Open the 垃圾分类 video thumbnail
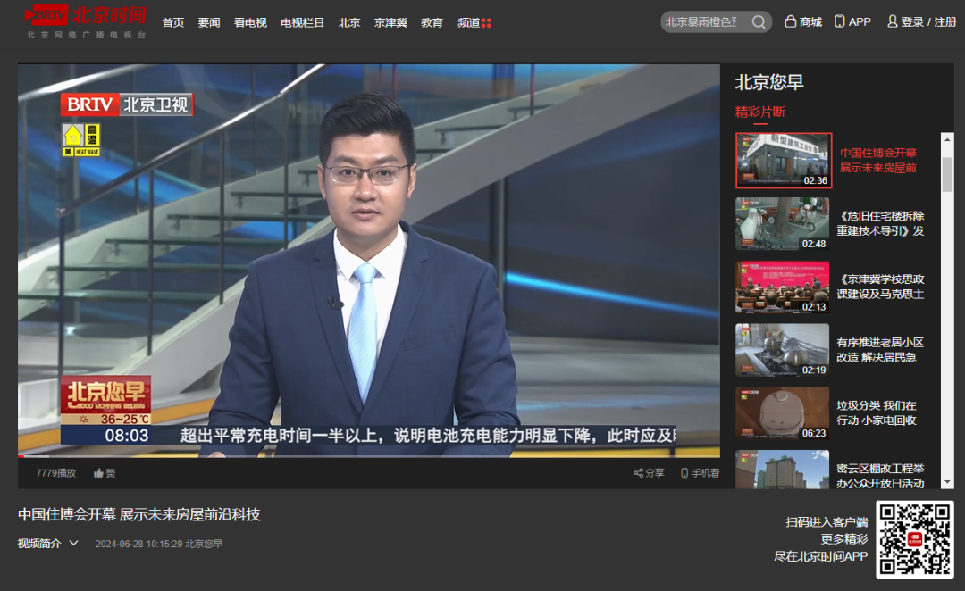Screen dimensions: 965x591 pyautogui.click(x=783, y=412)
